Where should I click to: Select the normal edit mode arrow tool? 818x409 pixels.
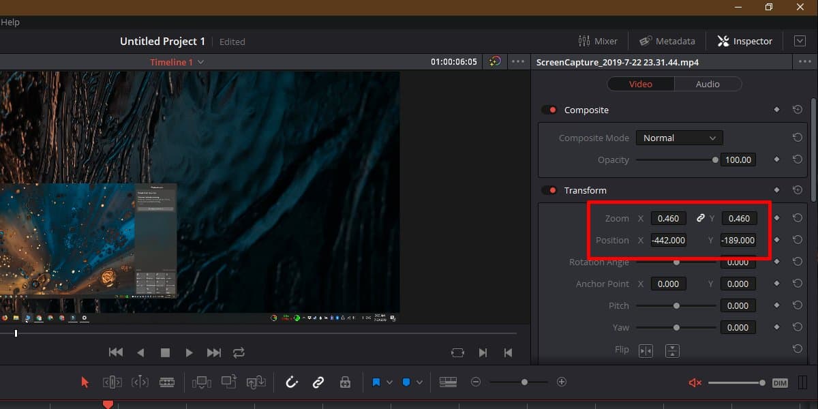click(85, 382)
